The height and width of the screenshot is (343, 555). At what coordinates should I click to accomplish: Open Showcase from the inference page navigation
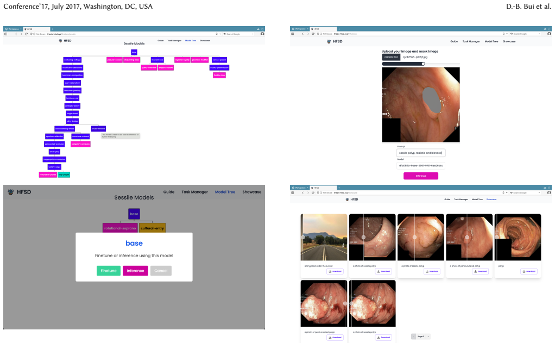click(x=509, y=41)
